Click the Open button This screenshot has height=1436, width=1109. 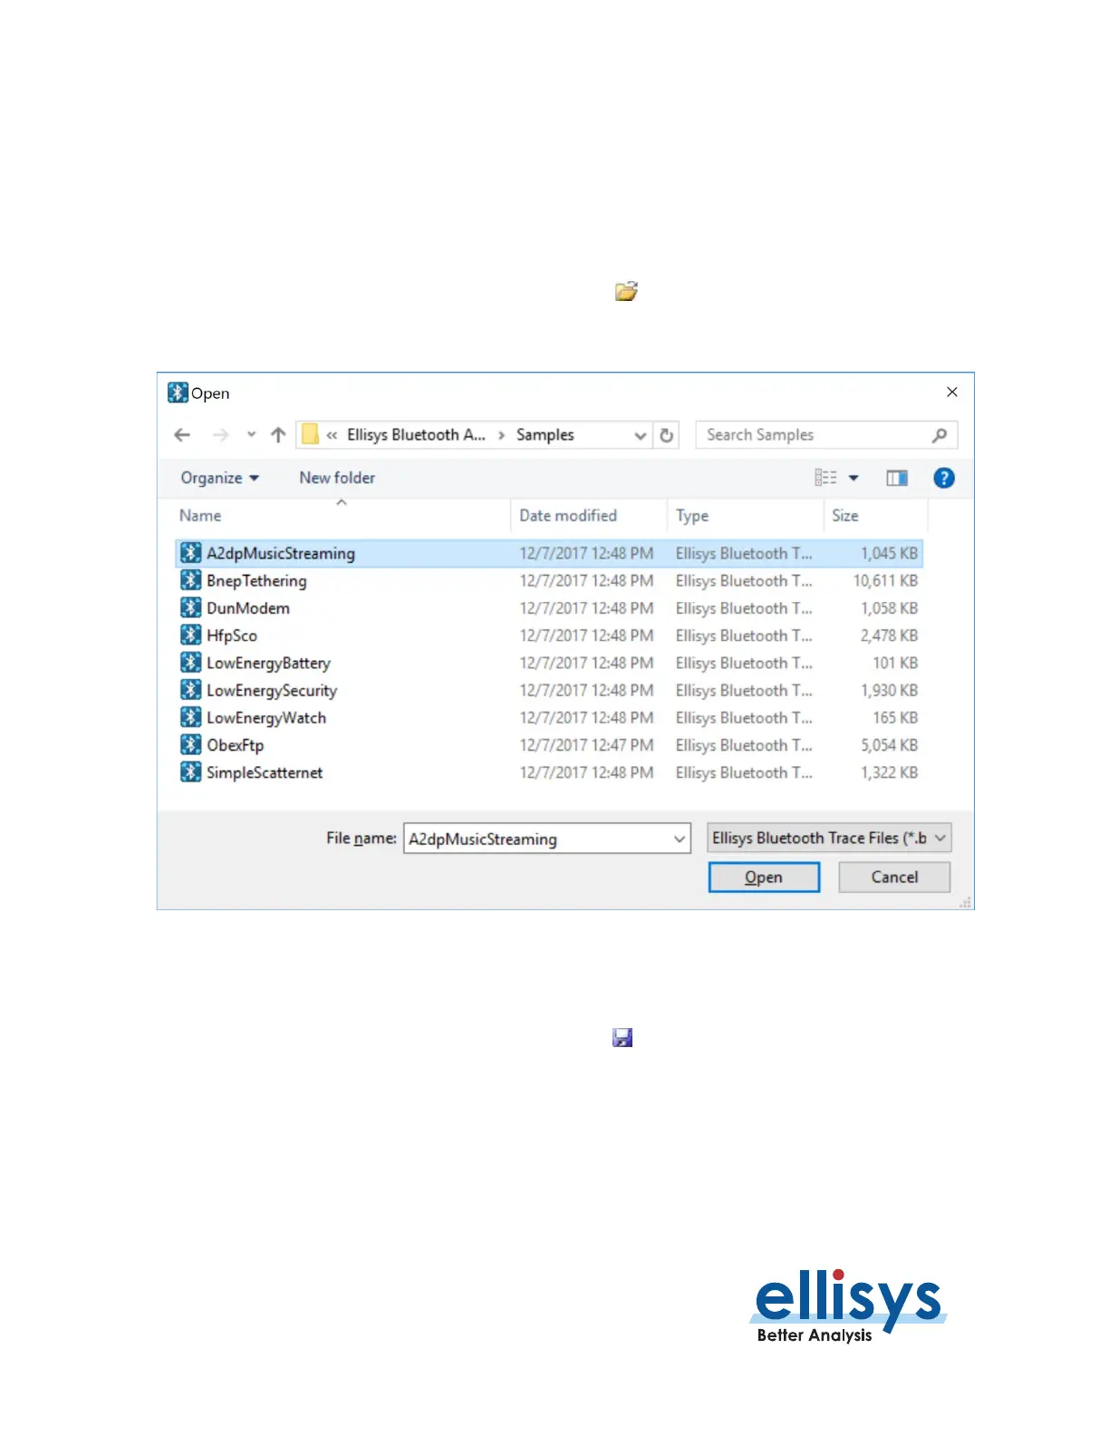[x=764, y=878]
